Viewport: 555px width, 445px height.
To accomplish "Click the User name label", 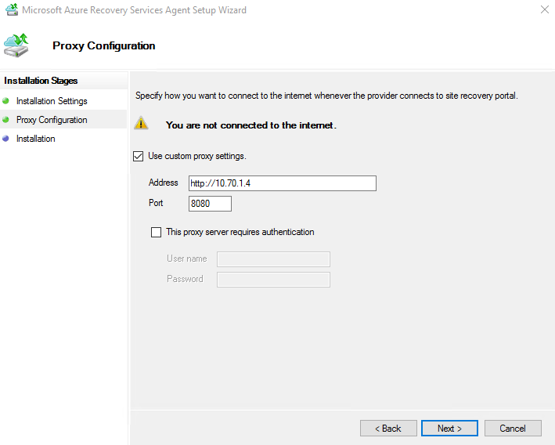I will 187,259.
